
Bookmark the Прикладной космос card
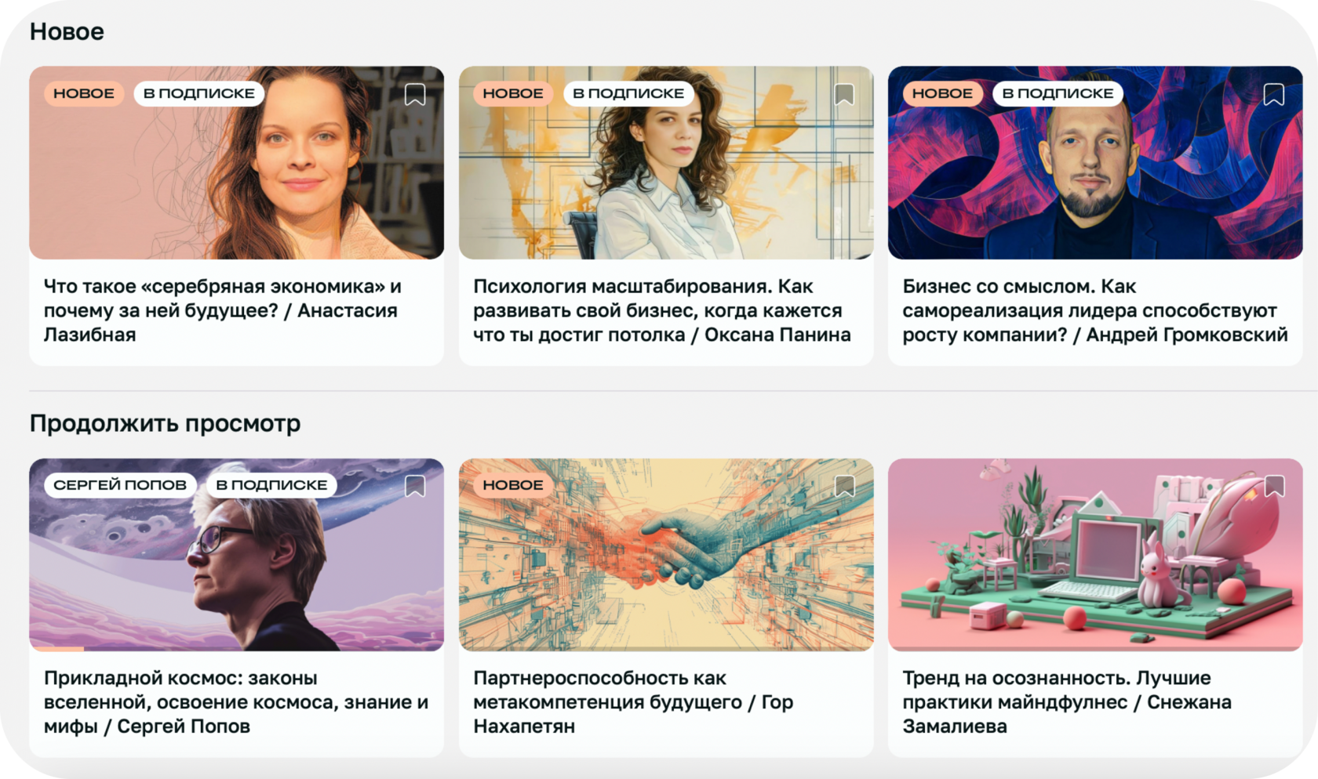(415, 486)
